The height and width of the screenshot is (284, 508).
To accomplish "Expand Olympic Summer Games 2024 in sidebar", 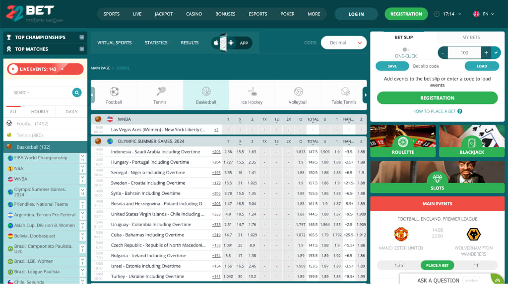I will pyautogui.click(x=83, y=192).
